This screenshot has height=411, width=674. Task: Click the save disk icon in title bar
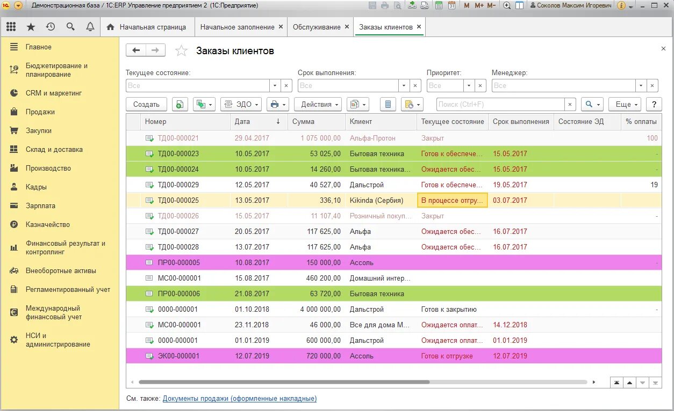coord(373,5)
